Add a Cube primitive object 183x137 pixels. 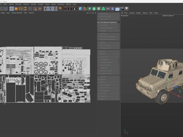[80, 9]
